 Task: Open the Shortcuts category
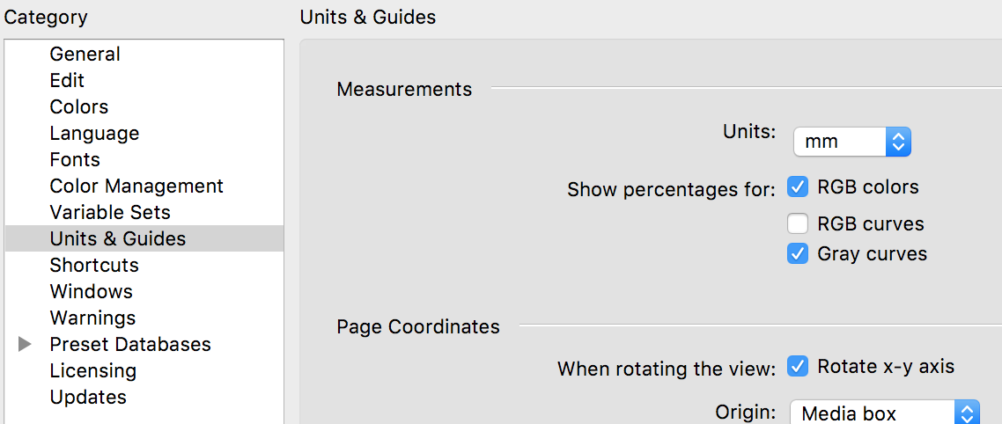point(94,265)
